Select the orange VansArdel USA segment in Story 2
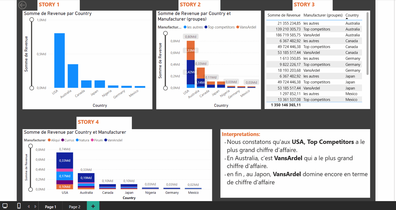The image size is (396, 210). click(191, 50)
